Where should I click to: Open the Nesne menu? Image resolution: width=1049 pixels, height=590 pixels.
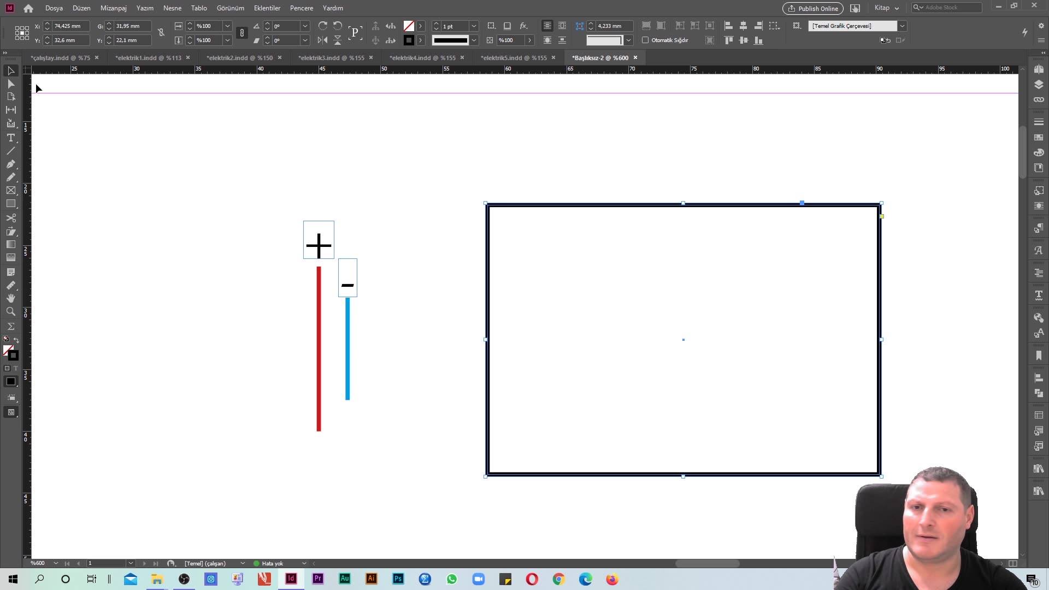point(172,8)
